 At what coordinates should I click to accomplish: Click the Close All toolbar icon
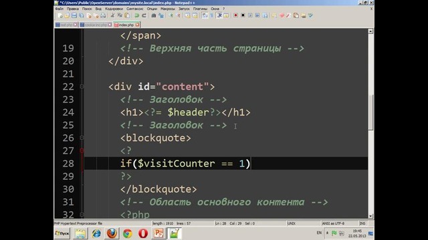[96, 15]
